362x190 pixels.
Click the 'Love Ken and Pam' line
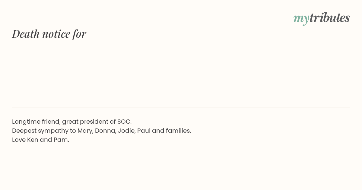(41, 140)
